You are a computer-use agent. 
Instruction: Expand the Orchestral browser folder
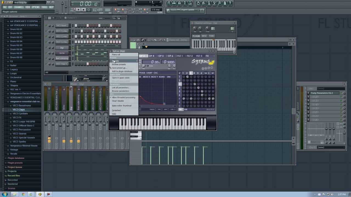click(16, 77)
